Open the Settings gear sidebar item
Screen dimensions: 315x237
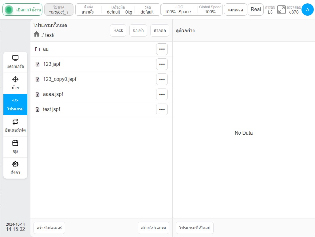[15, 168]
